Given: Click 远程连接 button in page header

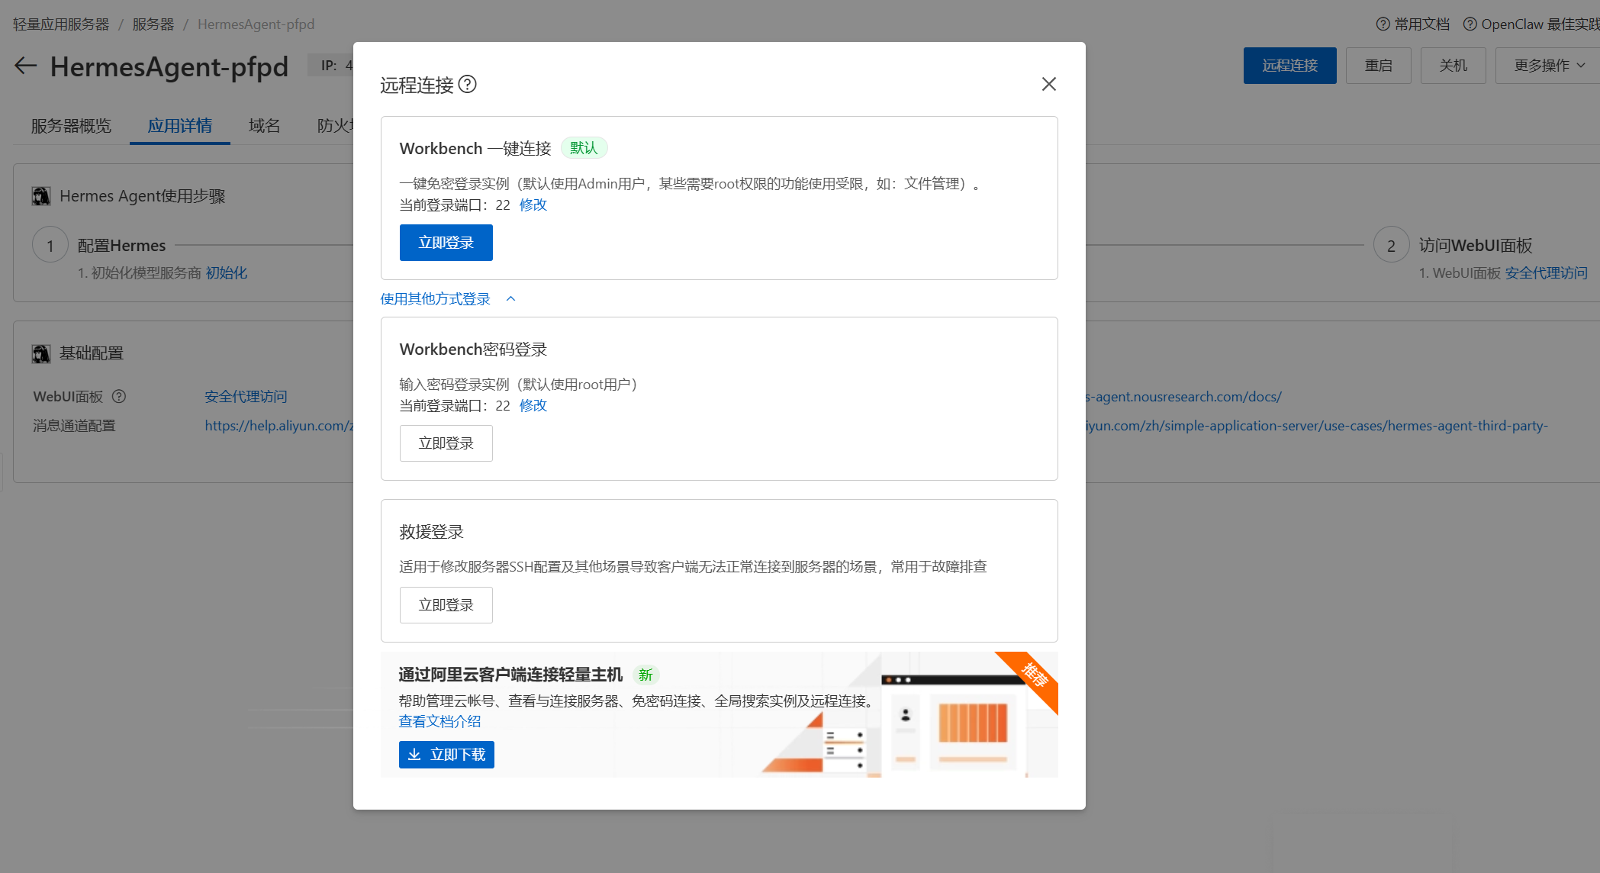Looking at the screenshot, I should click(x=1289, y=66).
